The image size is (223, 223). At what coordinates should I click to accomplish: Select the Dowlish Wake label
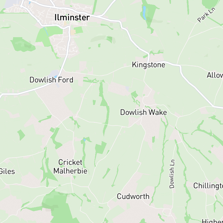144,112
